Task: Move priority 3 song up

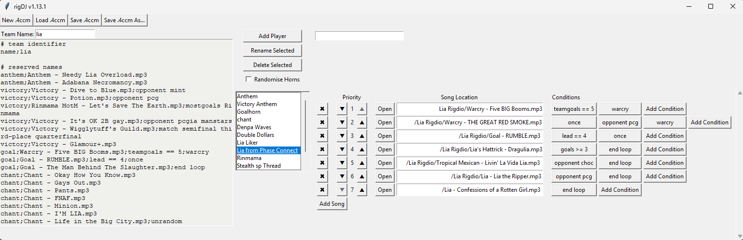Action: [362, 136]
